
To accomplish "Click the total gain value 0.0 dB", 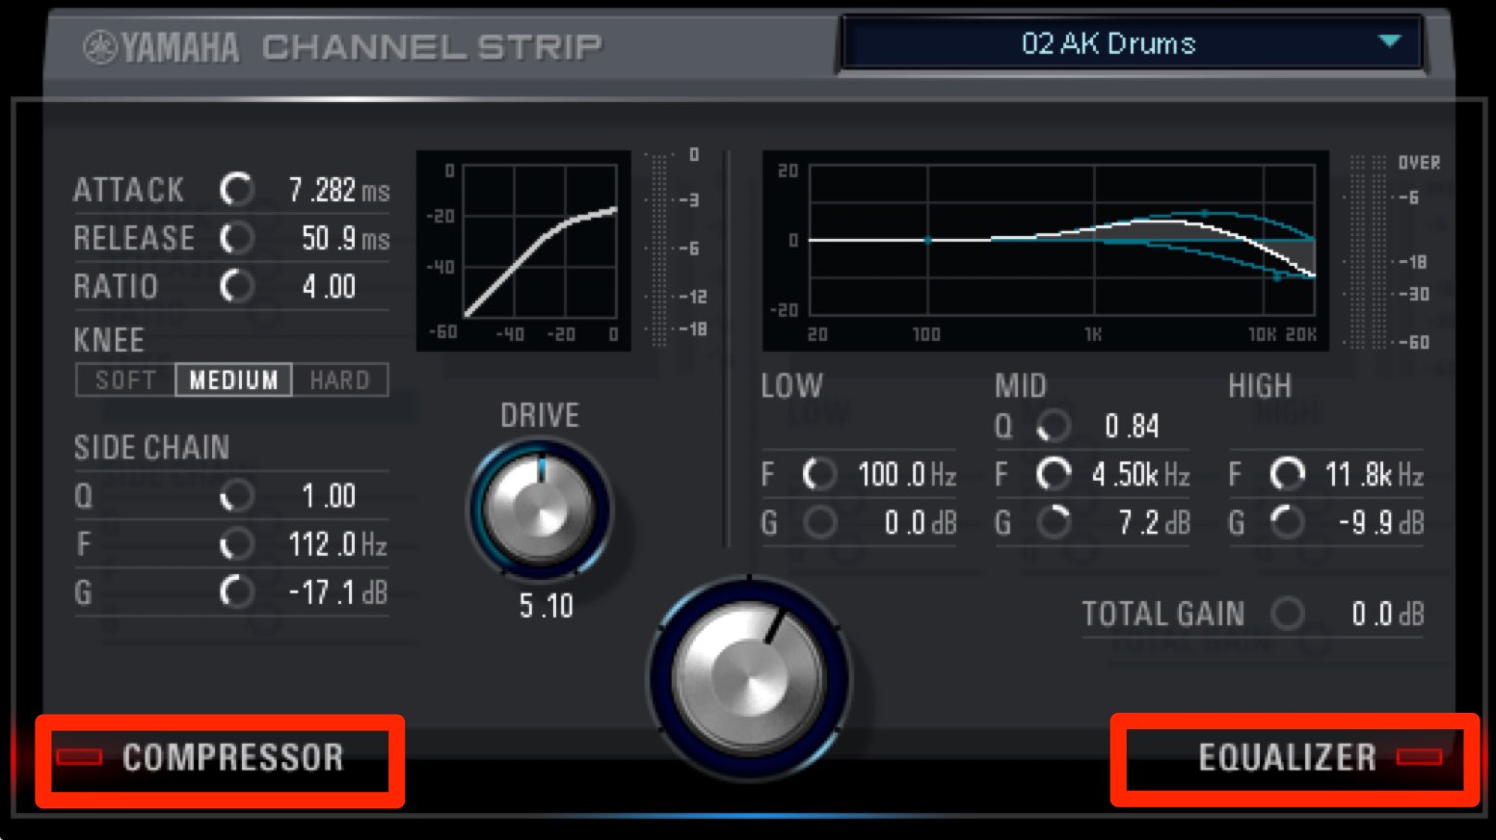I will [1387, 613].
